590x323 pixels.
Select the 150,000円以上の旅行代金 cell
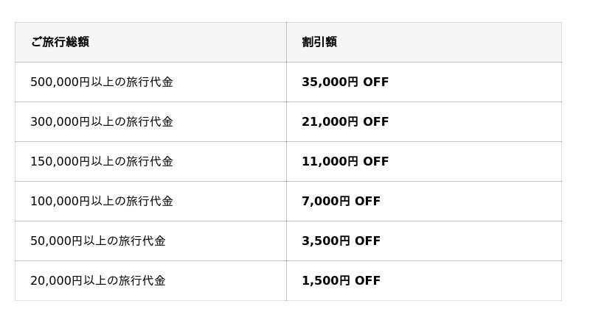click(x=102, y=162)
